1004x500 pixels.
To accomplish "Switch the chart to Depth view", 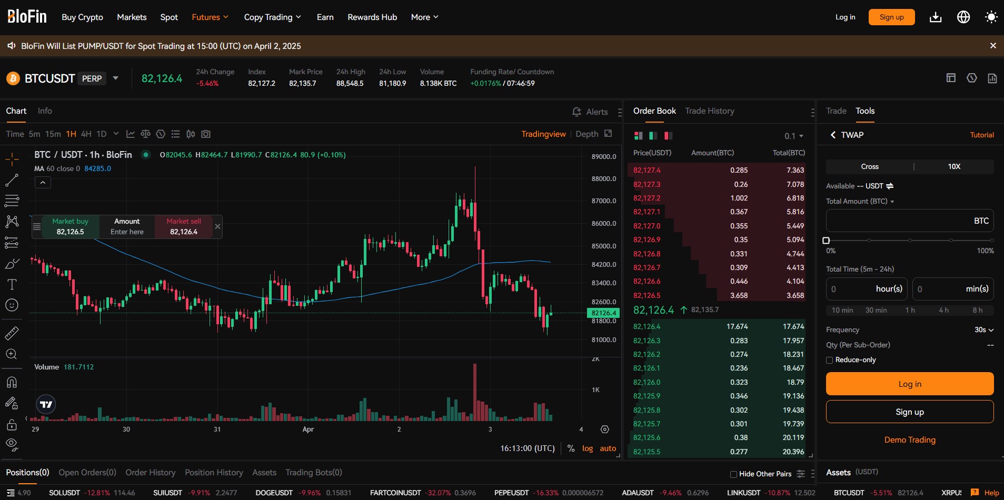I will pos(587,134).
